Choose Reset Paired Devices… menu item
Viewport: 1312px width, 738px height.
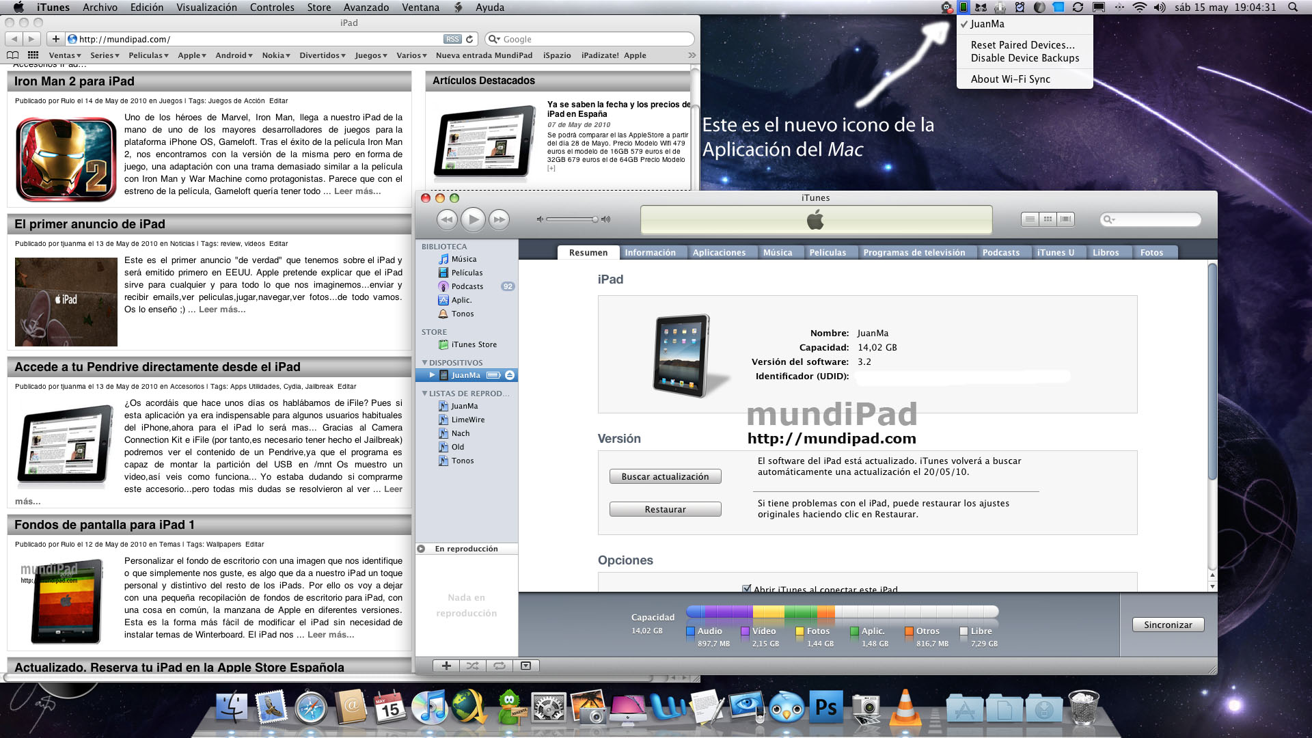(x=1024, y=45)
